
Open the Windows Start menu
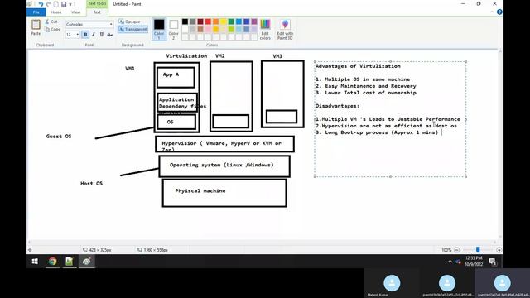35,262
